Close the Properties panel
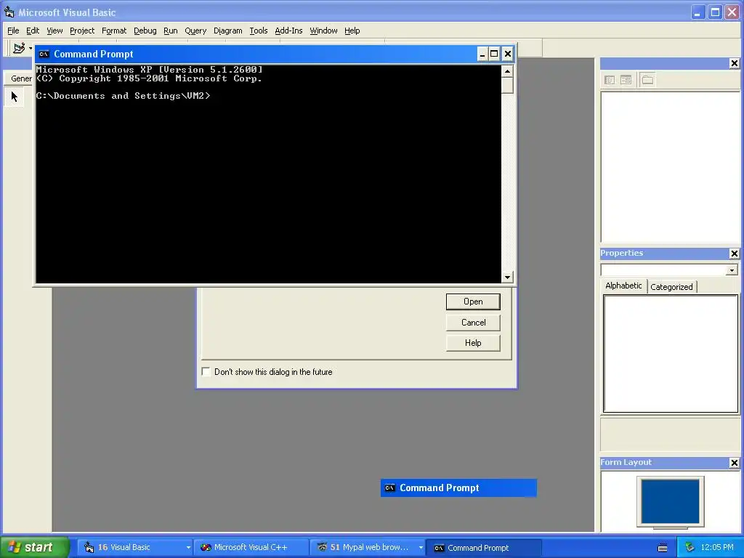 (x=734, y=254)
